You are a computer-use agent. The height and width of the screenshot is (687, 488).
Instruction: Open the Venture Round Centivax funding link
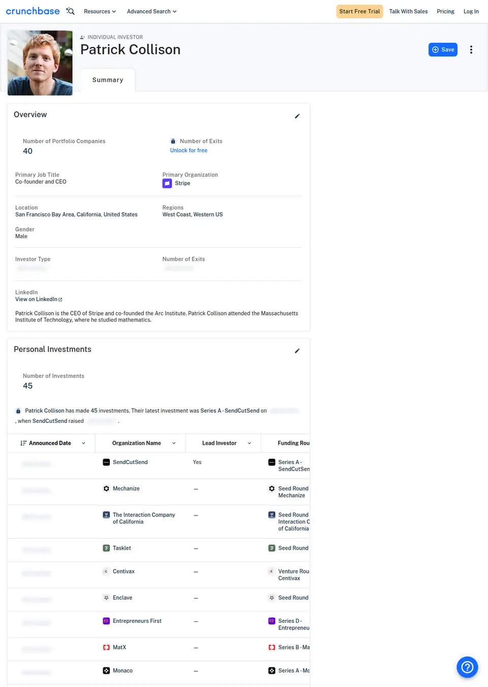point(293,575)
